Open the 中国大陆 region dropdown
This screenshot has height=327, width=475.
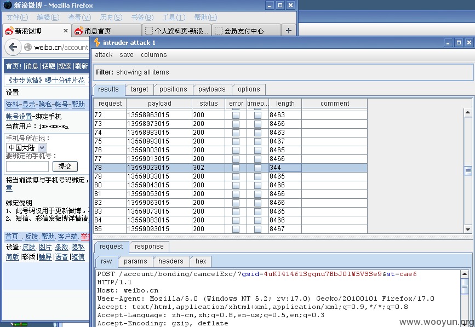point(26,148)
